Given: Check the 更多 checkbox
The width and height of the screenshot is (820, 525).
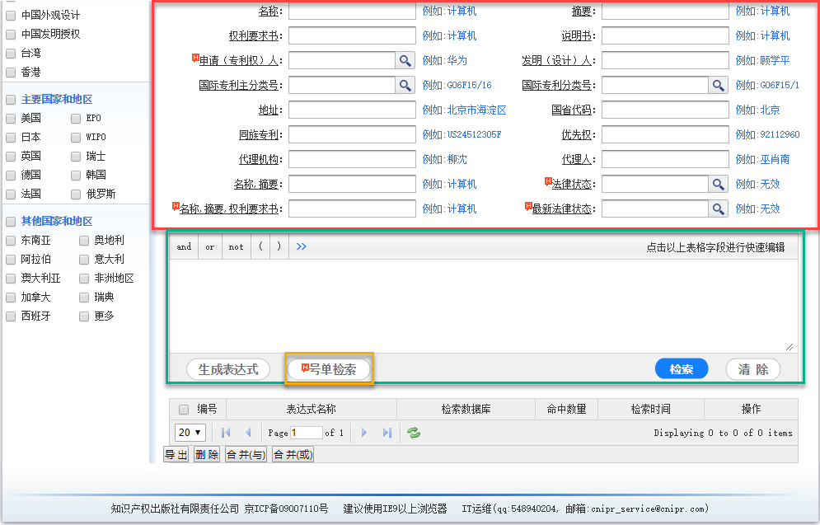Looking at the screenshot, I should click(x=84, y=316).
